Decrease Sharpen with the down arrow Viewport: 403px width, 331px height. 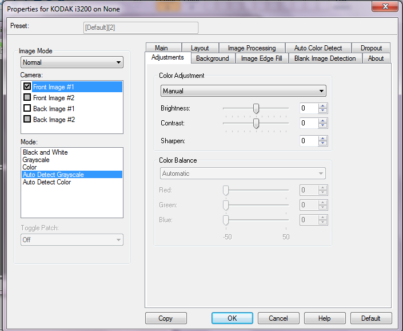coord(322,143)
